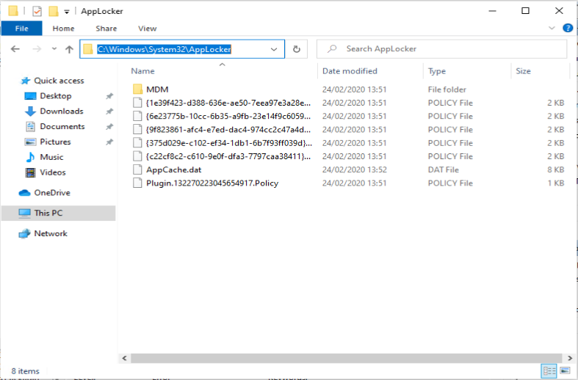Click the Search AppLocker box
The image size is (578, 380).
pyautogui.click(x=441, y=48)
